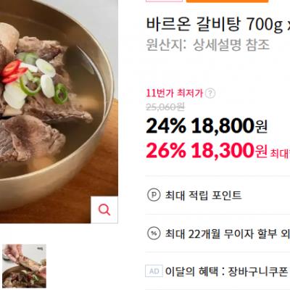This screenshot has width=290, height=290.
Task: Click the small label in the thumbnail corner
Action: 40,248
